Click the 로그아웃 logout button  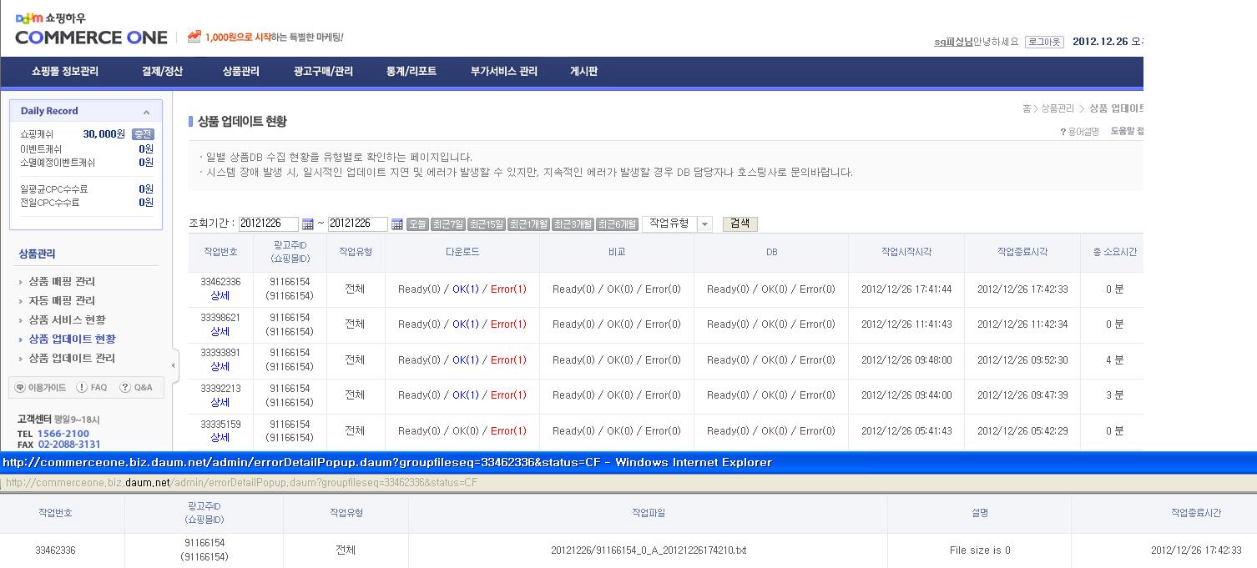coord(1044,42)
